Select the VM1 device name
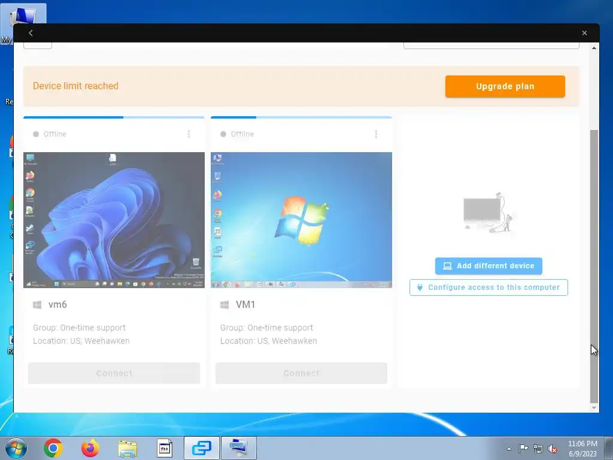The width and height of the screenshot is (613, 460). (245, 304)
